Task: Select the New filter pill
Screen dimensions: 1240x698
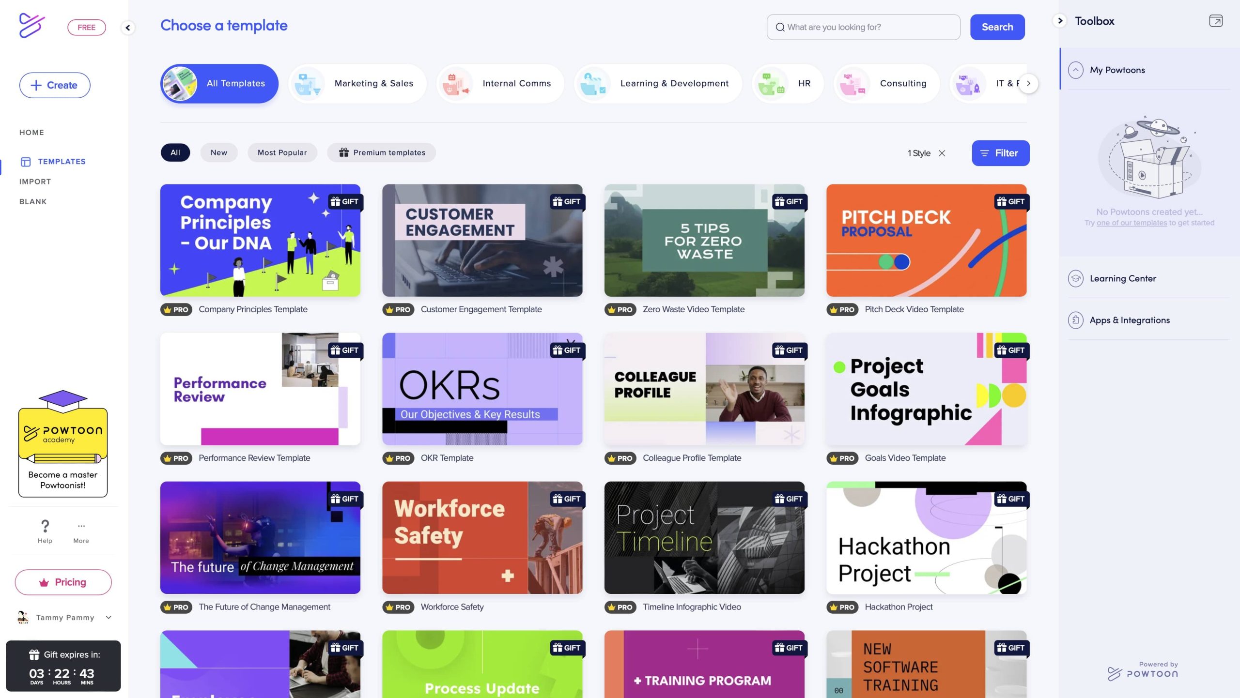Action: 218,152
